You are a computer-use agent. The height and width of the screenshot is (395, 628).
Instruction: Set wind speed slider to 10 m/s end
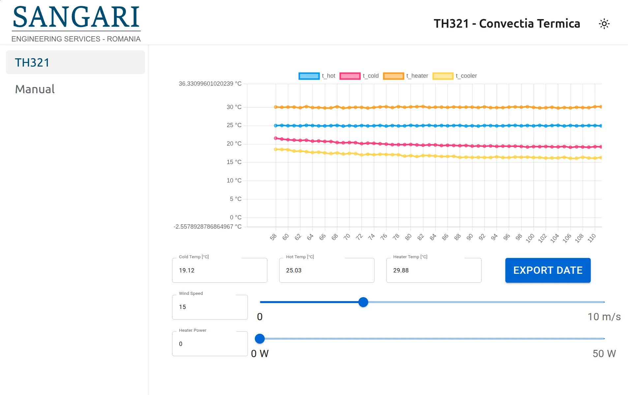click(x=604, y=302)
